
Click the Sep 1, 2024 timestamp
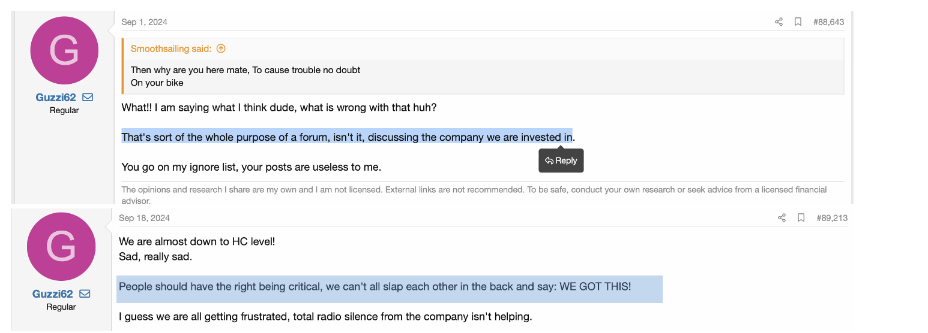click(144, 22)
